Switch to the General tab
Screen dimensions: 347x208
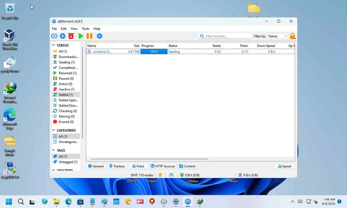pos(96,166)
